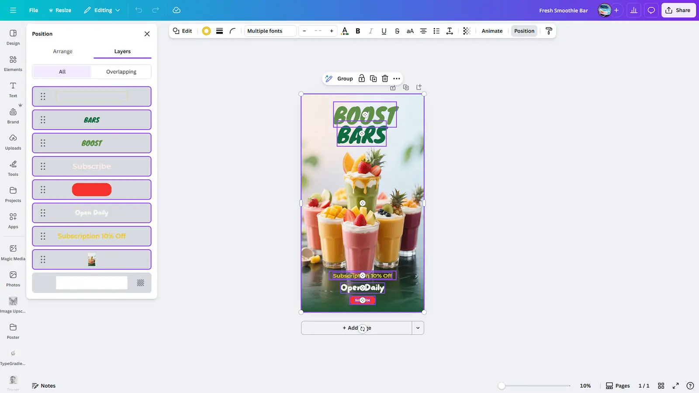Open the Multiple fonts dropdown

tap(270, 31)
